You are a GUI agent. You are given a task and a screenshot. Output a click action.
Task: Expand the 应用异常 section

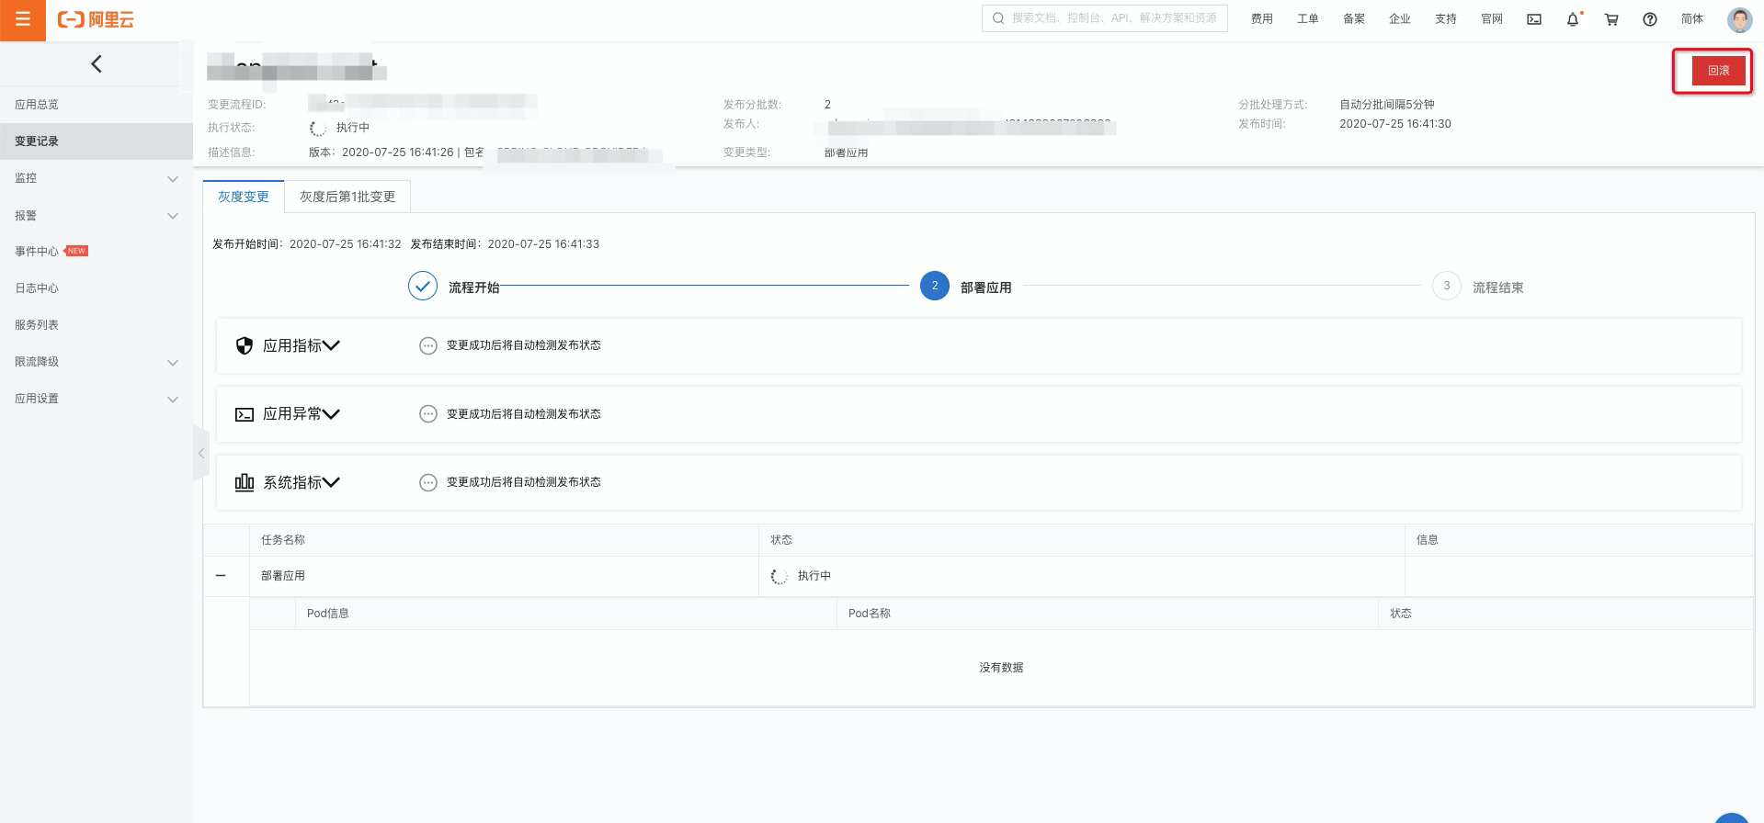tap(331, 414)
